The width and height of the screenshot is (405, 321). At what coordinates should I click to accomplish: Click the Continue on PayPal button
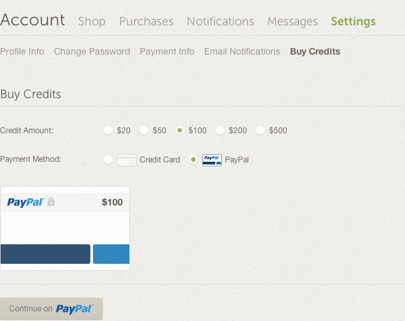pos(51,309)
